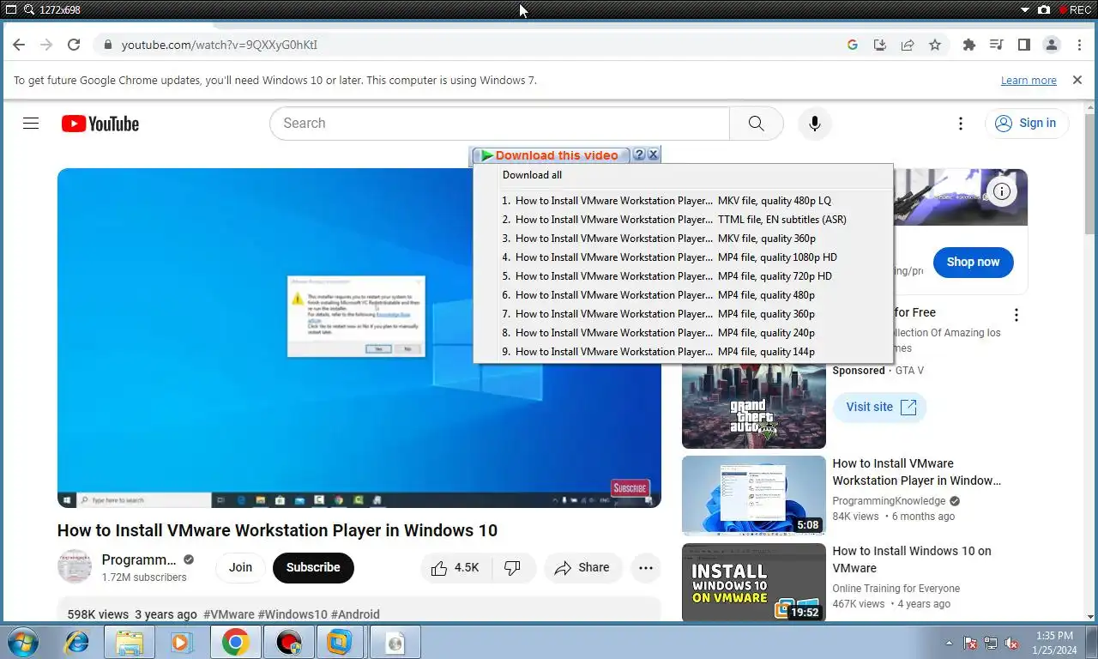The image size is (1098, 659).
Task: Dislike the video
Action: pyautogui.click(x=513, y=567)
